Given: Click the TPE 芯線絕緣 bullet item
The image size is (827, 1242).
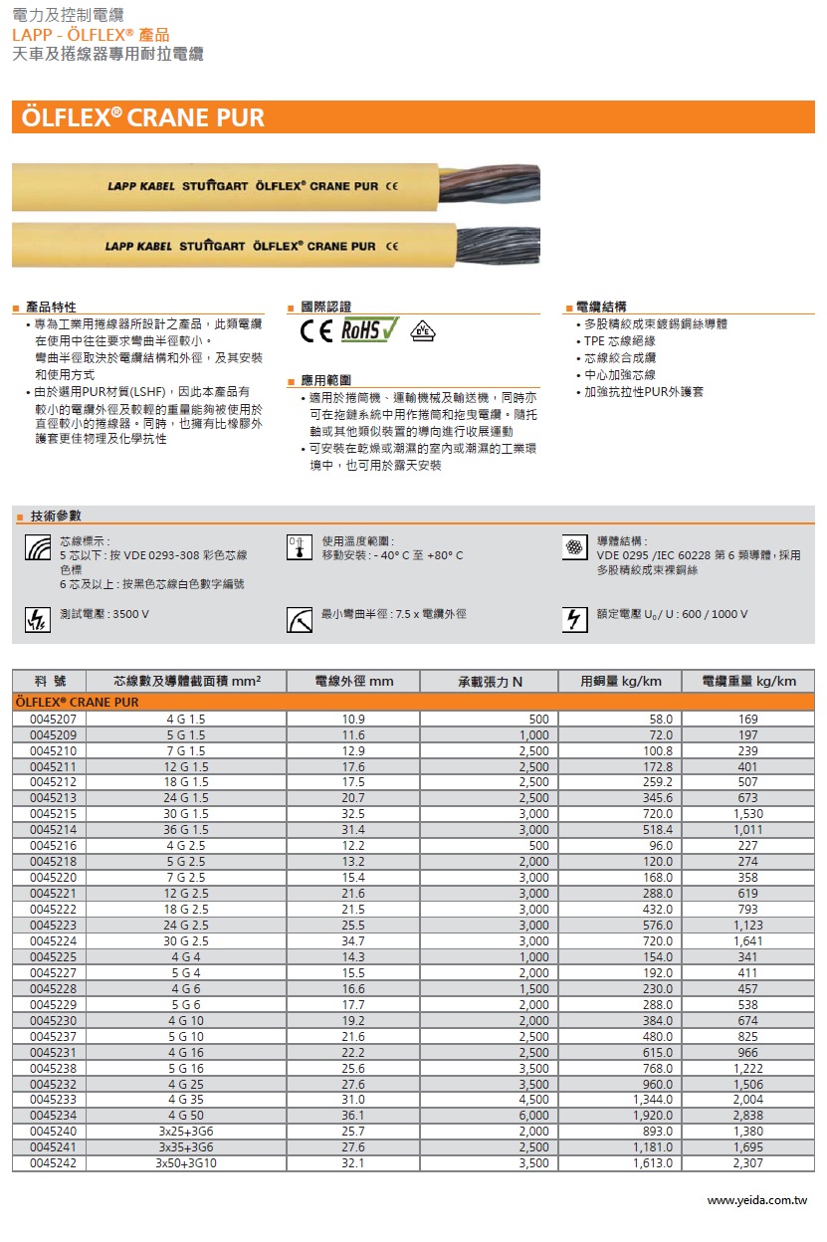Looking at the screenshot, I should [x=619, y=340].
